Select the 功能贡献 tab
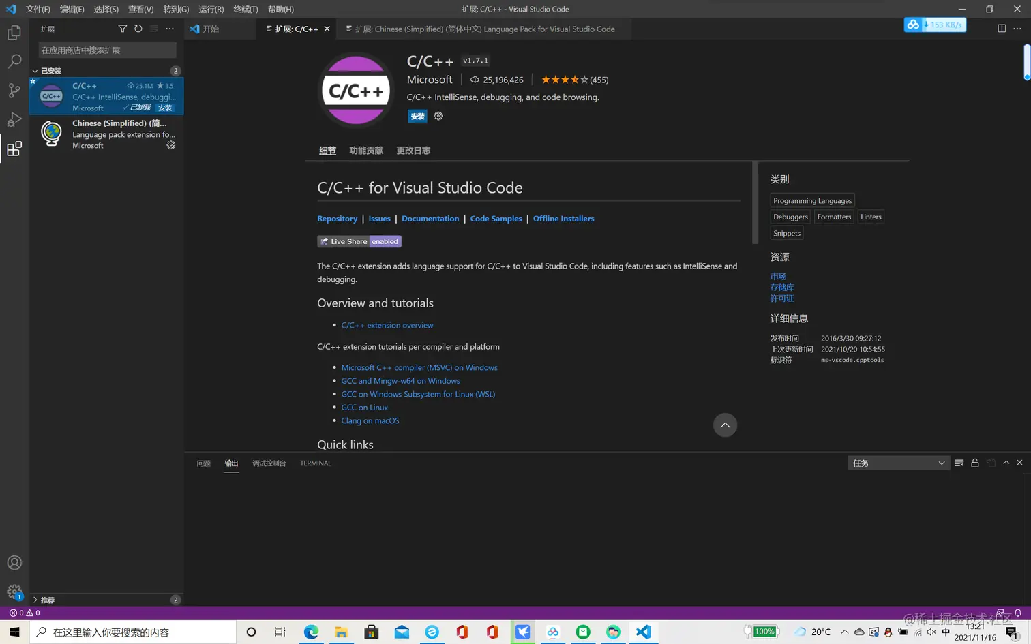Image resolution: width=1031 pixels, height=644 pixels. click(366, 151)
